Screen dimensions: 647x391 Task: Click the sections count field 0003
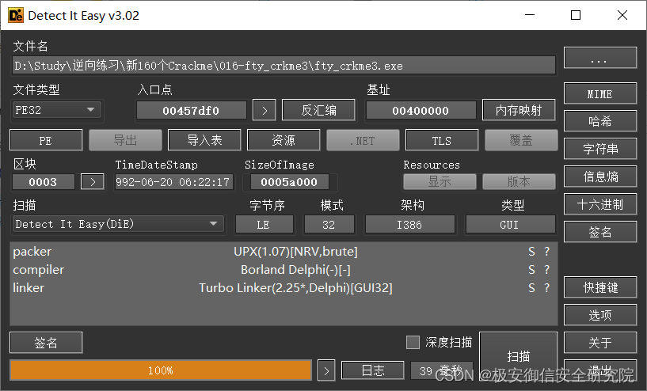[43, 182]
